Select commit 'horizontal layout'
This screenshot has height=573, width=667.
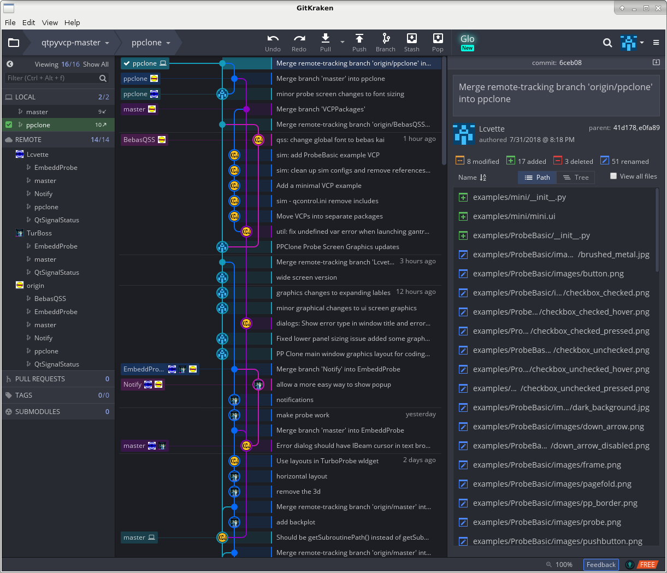point(302,476)
